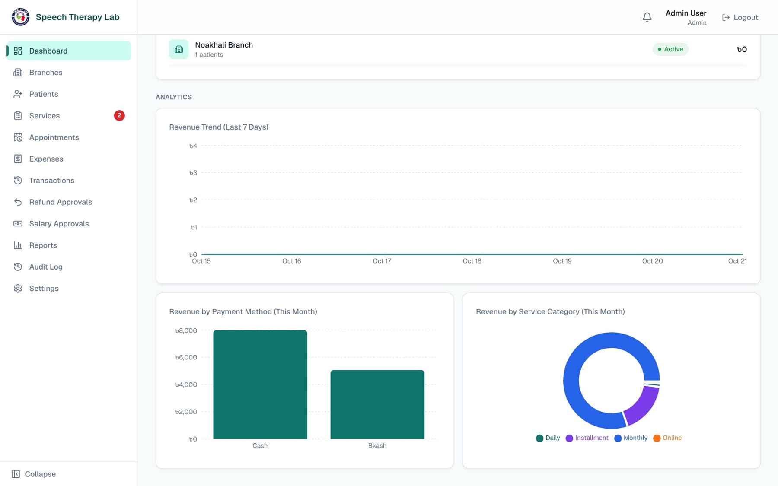The width and height of the screenshot is (778, 486).
Task: Click the Settings gear icon
Action: [x=18, y=289]
